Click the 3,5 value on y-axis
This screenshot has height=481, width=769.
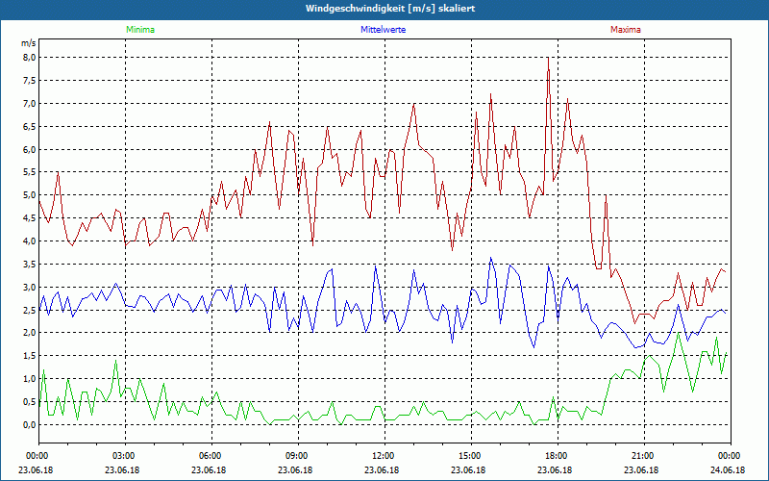coord(29,264)
